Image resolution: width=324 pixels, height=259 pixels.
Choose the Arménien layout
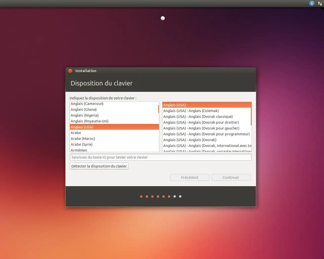click(114, 150)
